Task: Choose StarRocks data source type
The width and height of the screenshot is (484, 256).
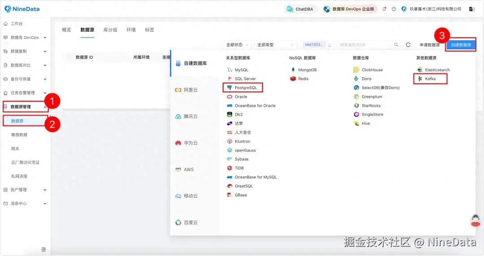Action: [x=367, y=106]
